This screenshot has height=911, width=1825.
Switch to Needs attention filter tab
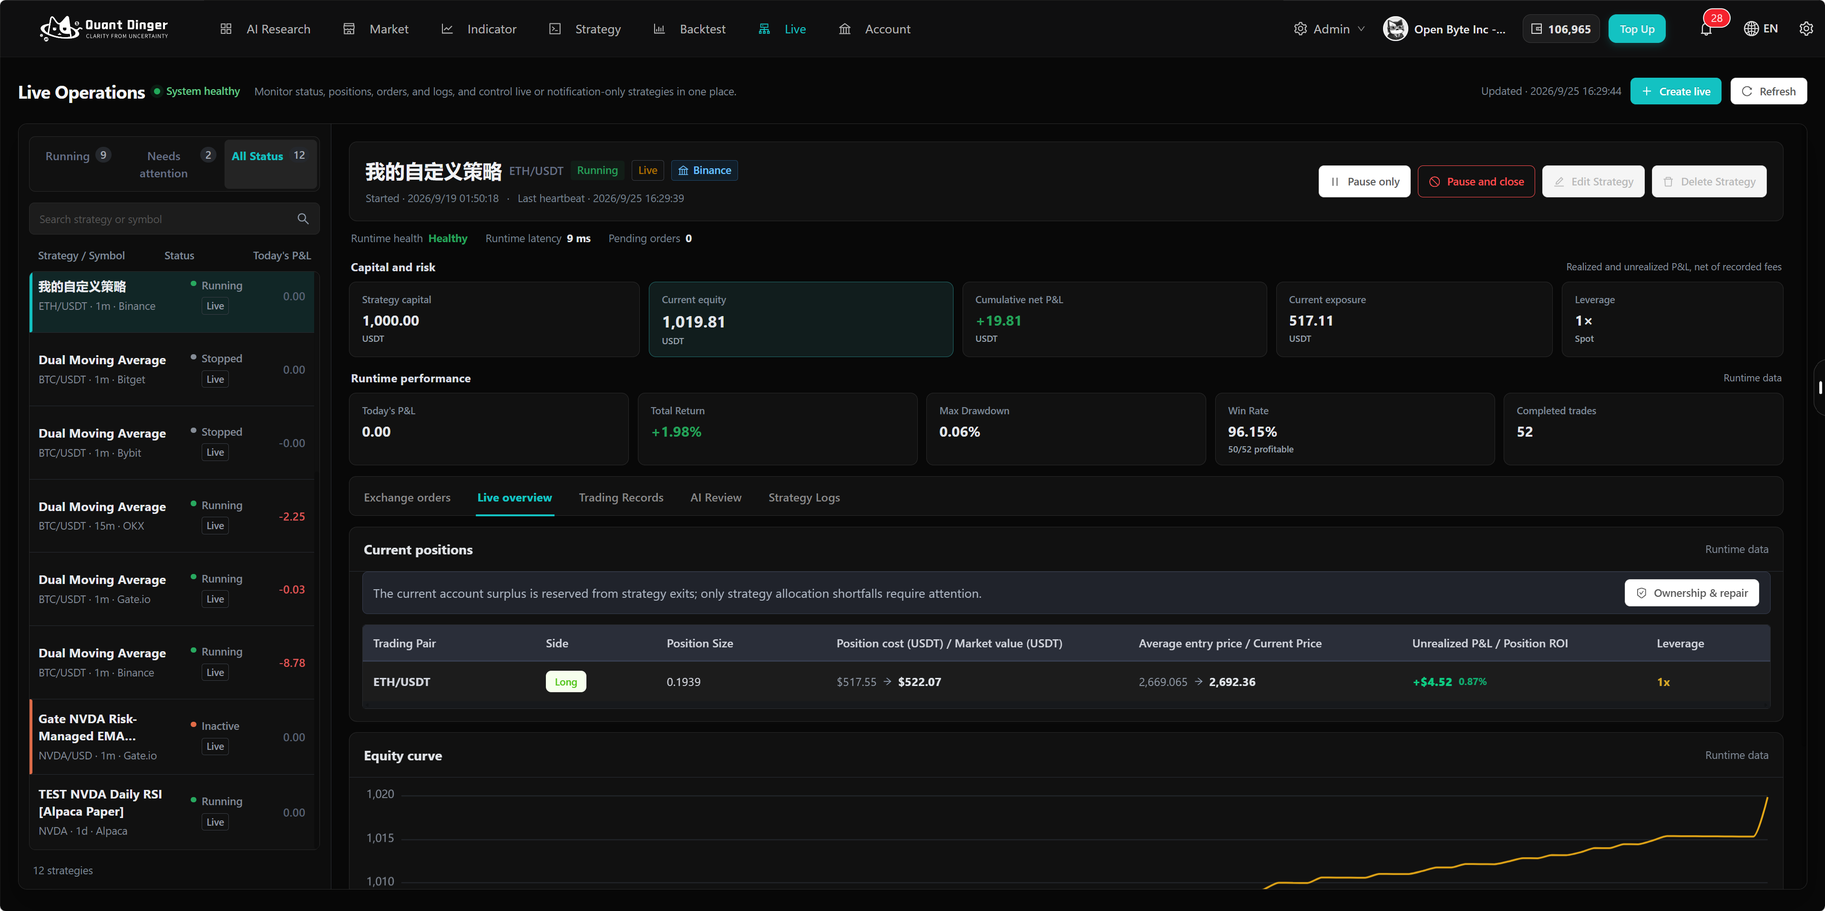point(176,164)
